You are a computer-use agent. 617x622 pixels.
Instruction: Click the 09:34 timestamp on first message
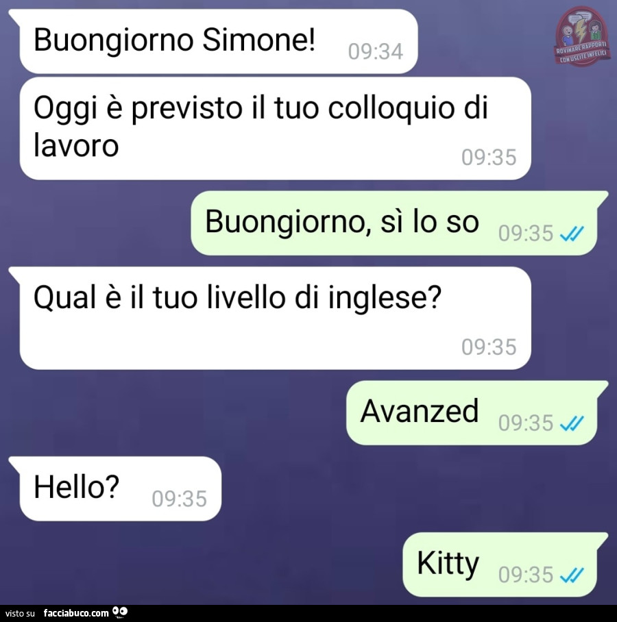(376, 51)
